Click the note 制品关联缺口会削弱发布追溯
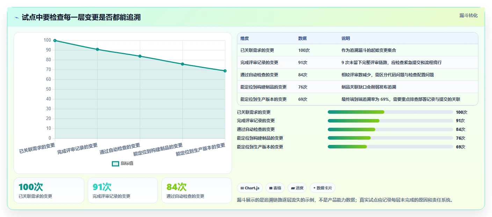Image resolution: width=492 pixels, height=217 pixels. click(369, 87)
